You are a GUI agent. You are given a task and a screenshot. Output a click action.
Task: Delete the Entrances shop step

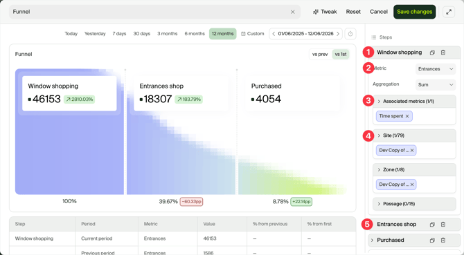tap(443, 225)
